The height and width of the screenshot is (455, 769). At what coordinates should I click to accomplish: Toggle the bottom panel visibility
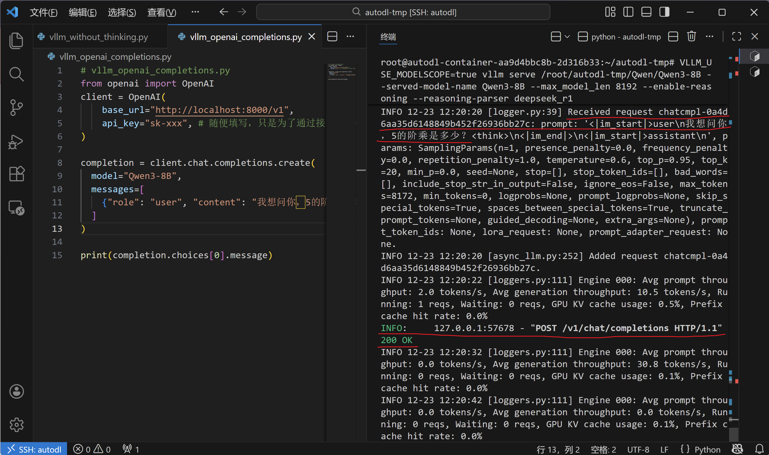pyautogui.click(x=646, y=12)
